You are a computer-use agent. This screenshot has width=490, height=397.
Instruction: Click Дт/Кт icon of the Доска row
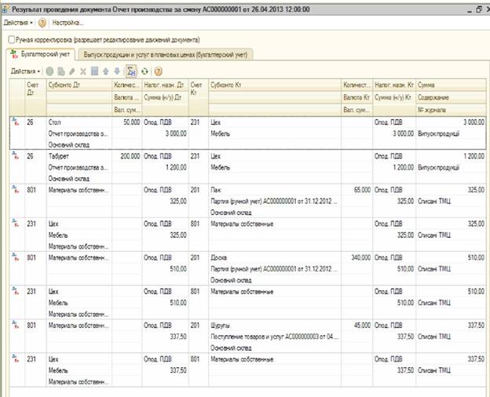(15, 257)
